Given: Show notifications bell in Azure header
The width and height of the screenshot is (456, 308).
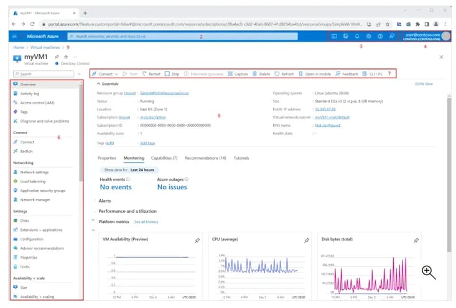Looking at the screenshot, I should point(357,36).
